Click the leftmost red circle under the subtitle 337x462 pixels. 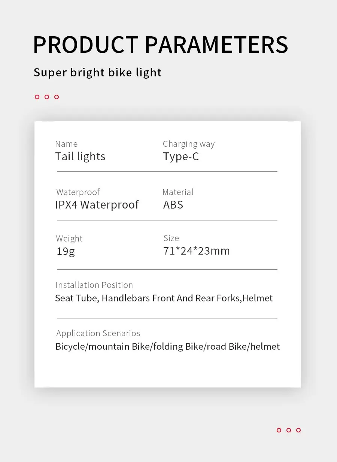[37, 97]
